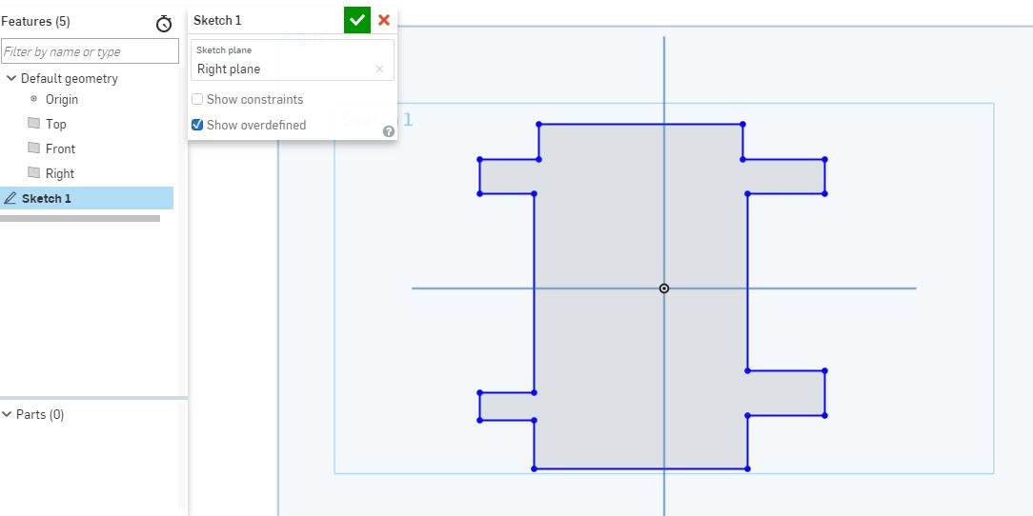Click the Front plane icon
The image size is (1033, 516).
coord(34,149)
